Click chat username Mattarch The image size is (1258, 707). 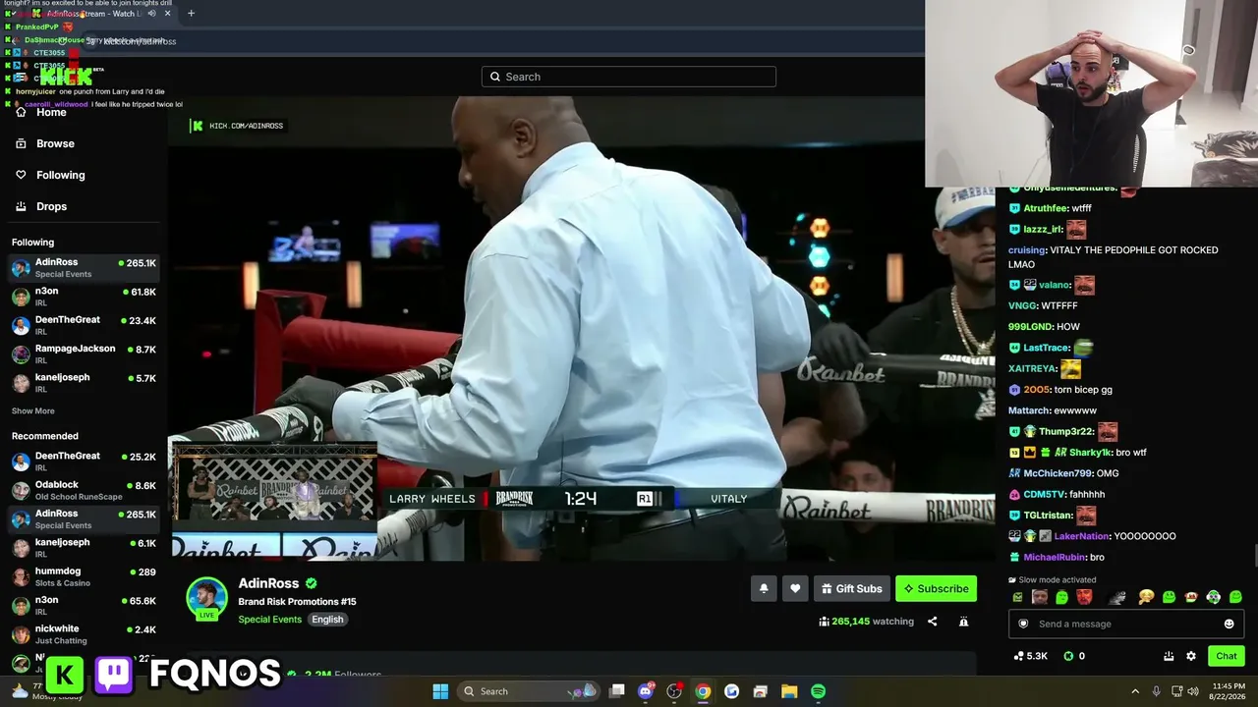1029,410
